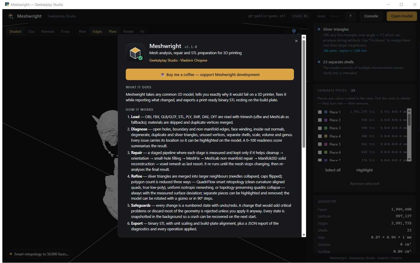The width and height of the screenshot is (420, 263).
Task: Switch the view to X-ray mode
Action: tap(65, 32)
